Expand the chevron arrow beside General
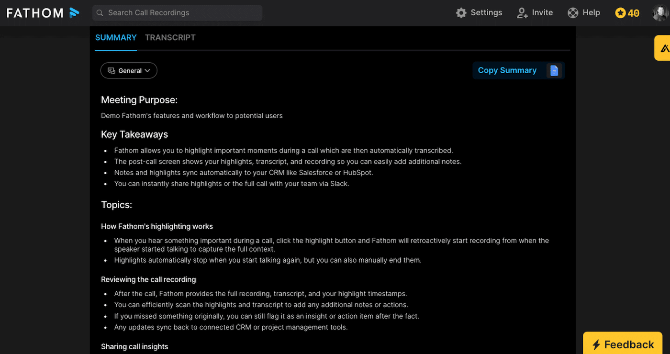Image resolution: width=670 pixels, height=354 pixels. [x=147, y=71]
